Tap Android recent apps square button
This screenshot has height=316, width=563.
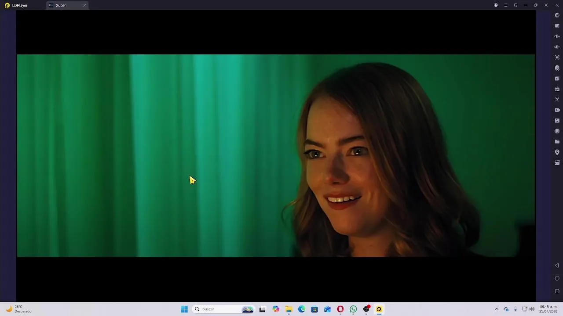click(557, 291)
